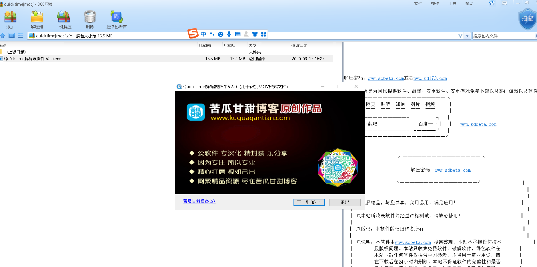Toggle Sogou Chinese/English mode 中

tap(203, 34)
